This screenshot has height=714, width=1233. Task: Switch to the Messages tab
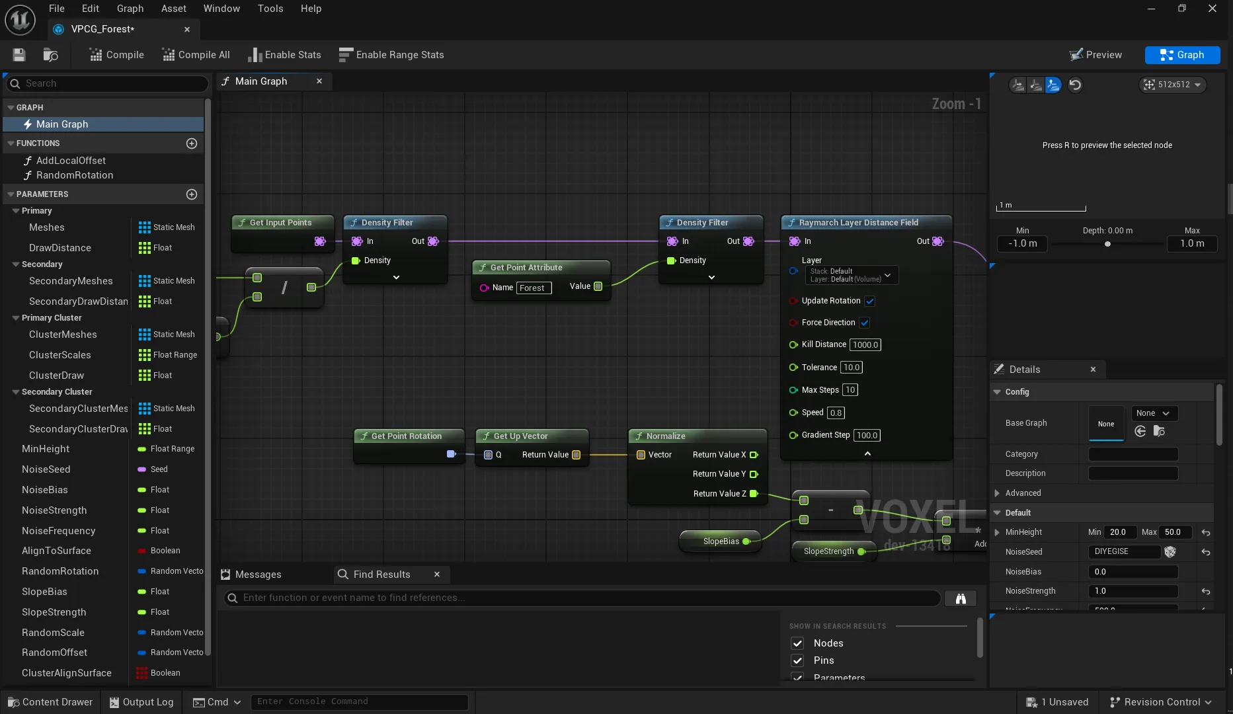coord(257,574)
